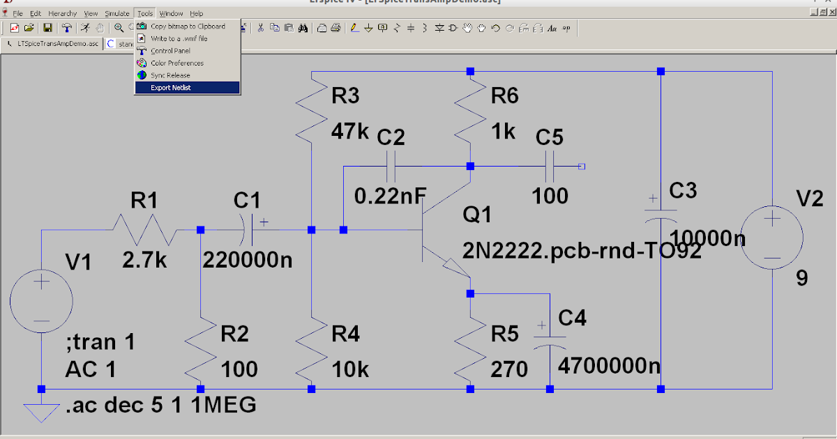
Task: Select the Drag tool
Action: pos(482,28)
